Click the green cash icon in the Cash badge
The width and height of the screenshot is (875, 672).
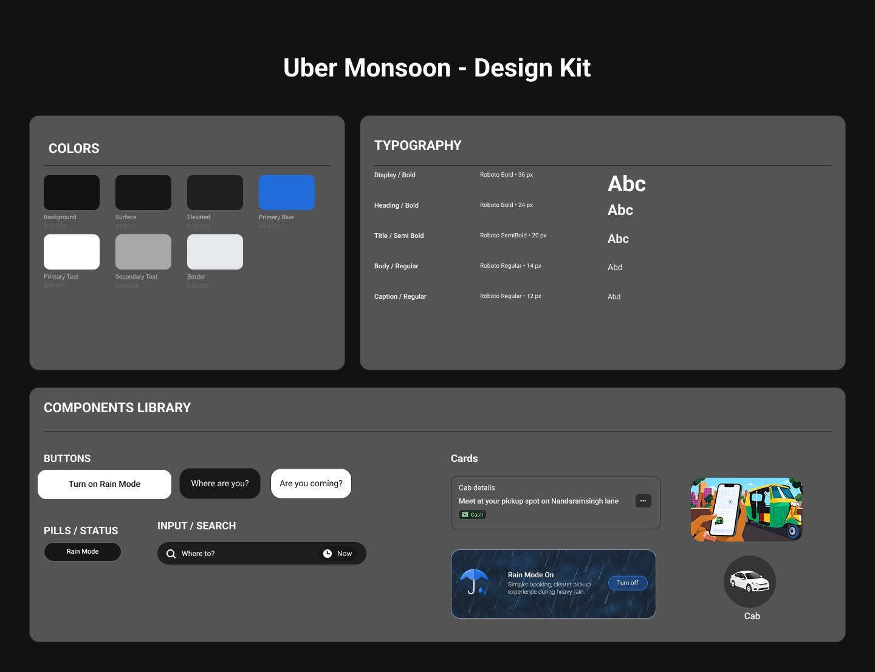click(x=465, y=515)
